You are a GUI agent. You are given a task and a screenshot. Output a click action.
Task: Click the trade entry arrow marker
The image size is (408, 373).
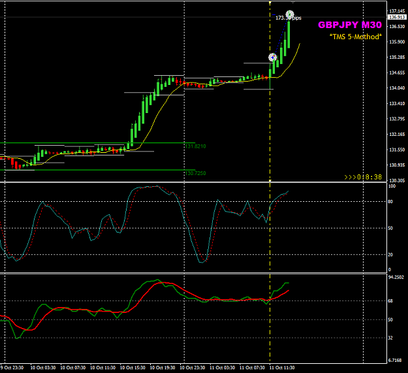[272, 57]
